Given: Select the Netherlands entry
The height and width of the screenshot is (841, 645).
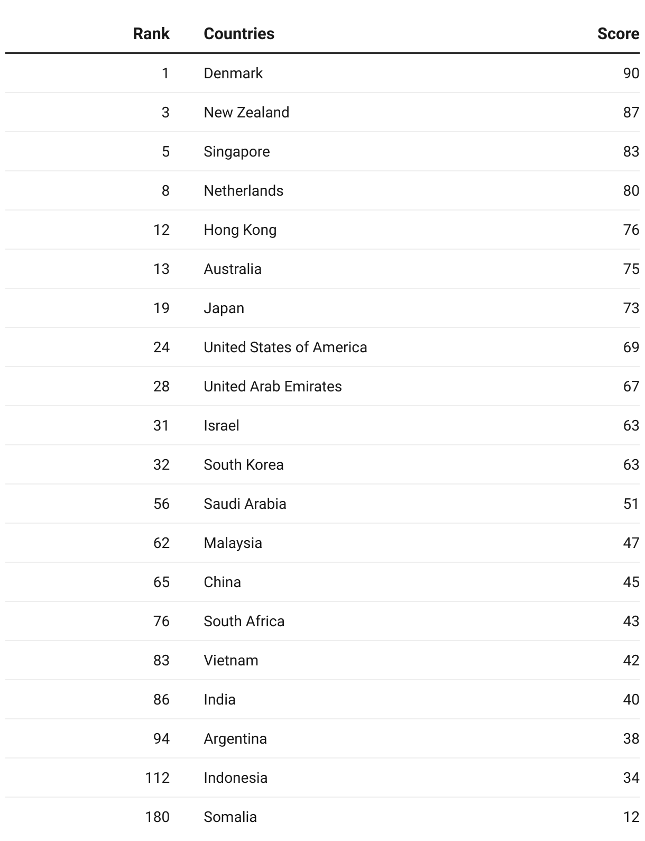Looking at the screenshot, I should (x=244, y=190).
